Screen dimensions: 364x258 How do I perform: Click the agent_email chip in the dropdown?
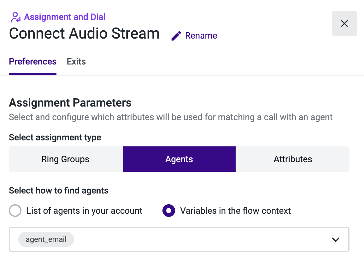click(46, 239)
